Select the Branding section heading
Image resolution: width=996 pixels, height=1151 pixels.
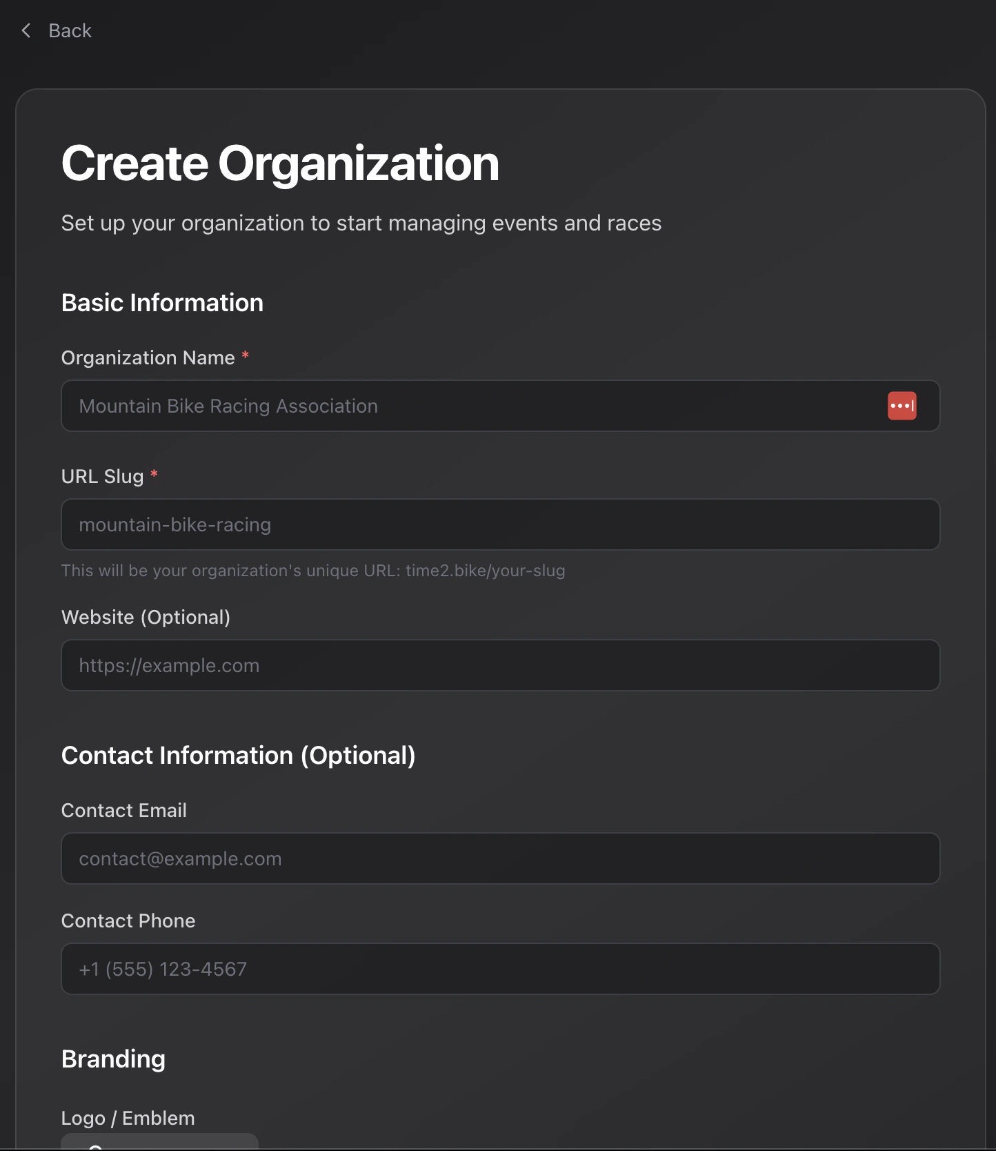point(113,1059)
